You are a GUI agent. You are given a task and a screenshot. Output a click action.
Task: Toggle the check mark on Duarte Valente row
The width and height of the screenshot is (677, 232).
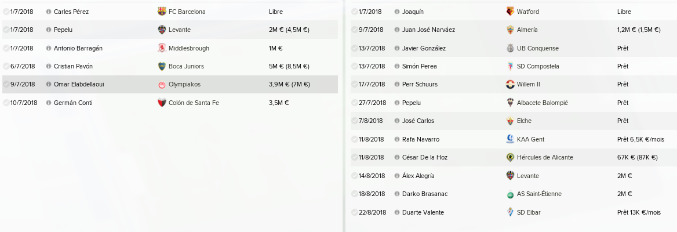[x=354, y=212]
